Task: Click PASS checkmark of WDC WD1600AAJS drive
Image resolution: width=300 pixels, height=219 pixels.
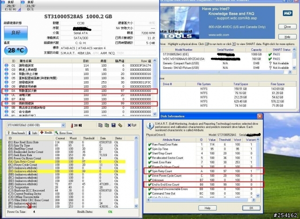Action: point(270,59)
